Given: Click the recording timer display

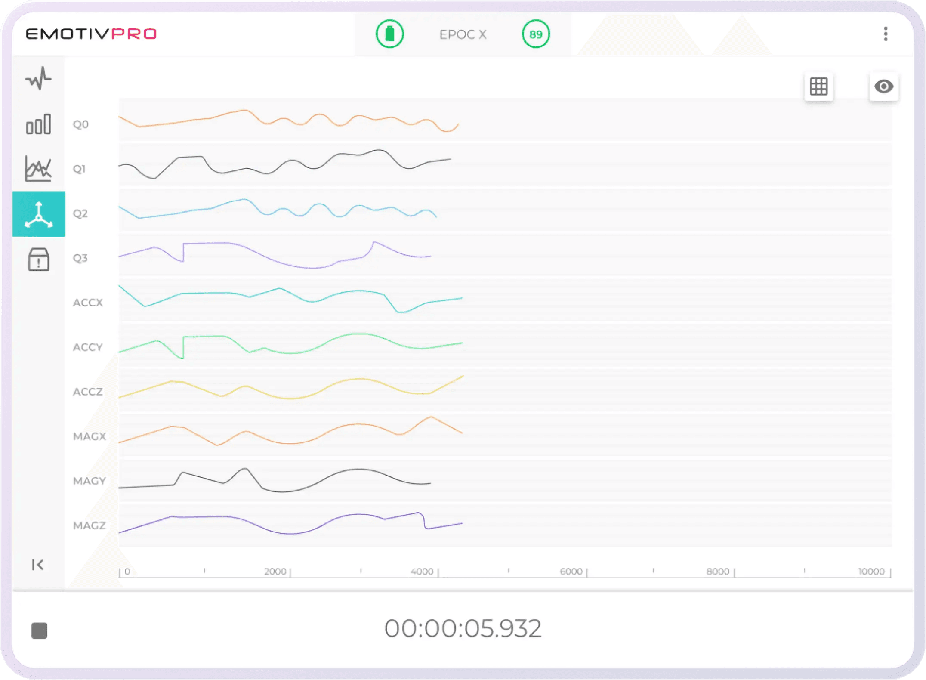Looking at the screenshot, I should pyautogui.click(x=463, y=628).
